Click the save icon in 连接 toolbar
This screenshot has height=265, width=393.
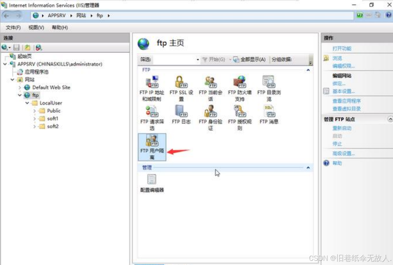pyautogui.click(x=16, y=47)
